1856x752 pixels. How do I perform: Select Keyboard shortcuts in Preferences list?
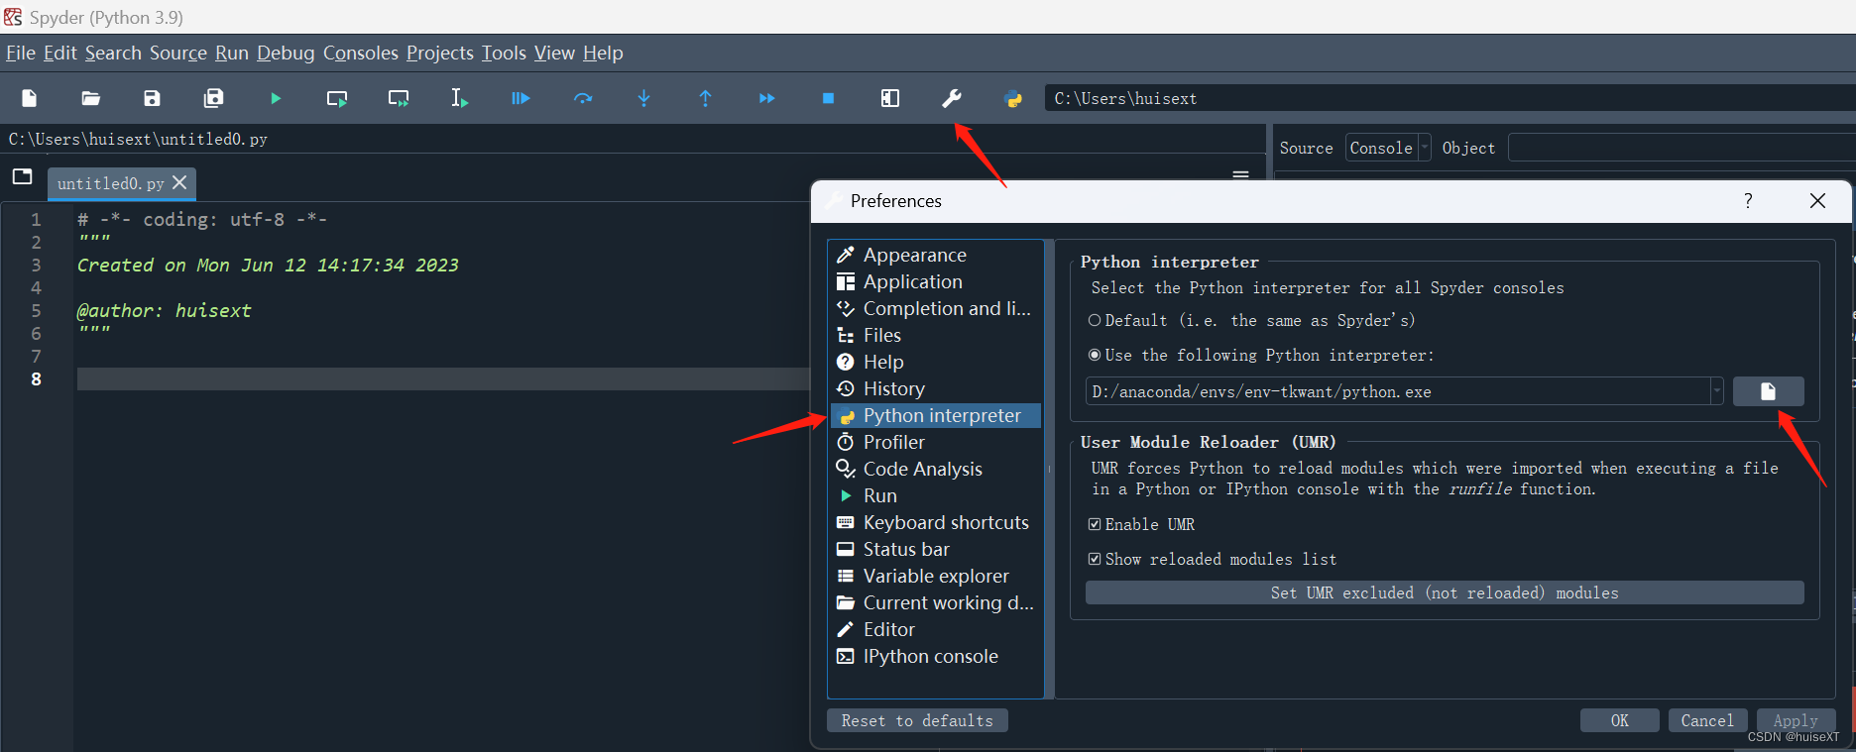point(936,522)
